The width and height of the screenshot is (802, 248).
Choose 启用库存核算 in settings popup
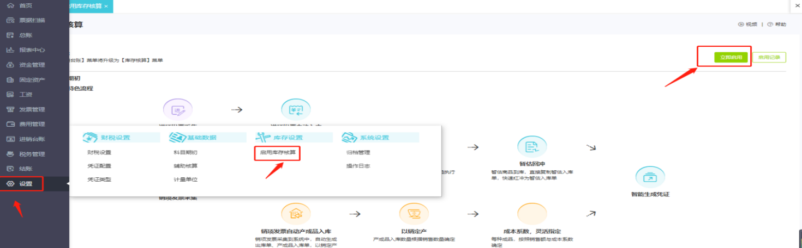[x=278, y=152]
